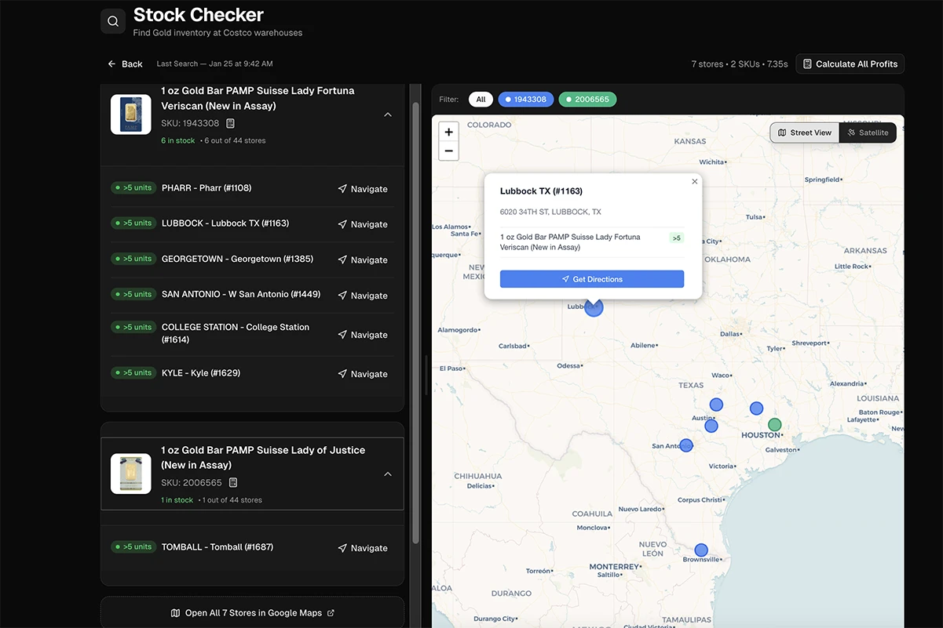Screen dimensions: 943x628
Task: Collapse the Lady of Justice product section
Action: (x=387, y=474)
